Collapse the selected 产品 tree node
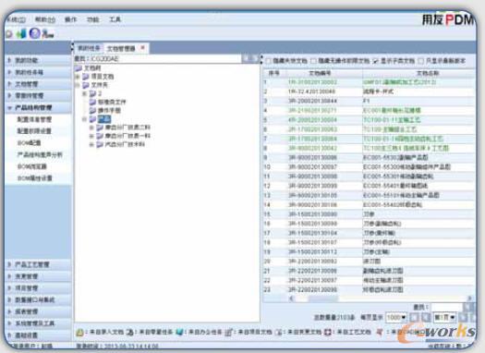 [84, 119]
